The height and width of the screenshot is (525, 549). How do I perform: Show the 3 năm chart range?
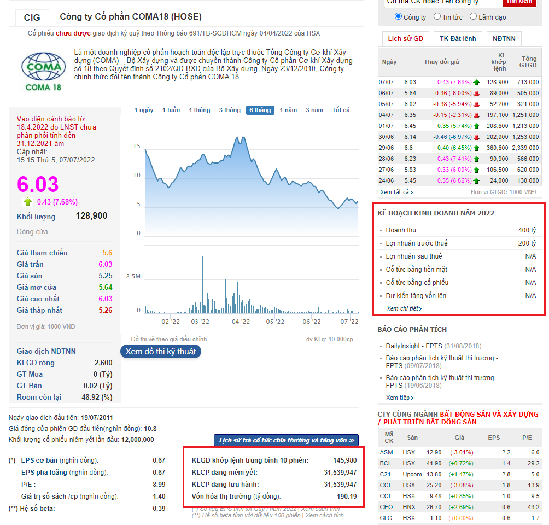(314, 110)
